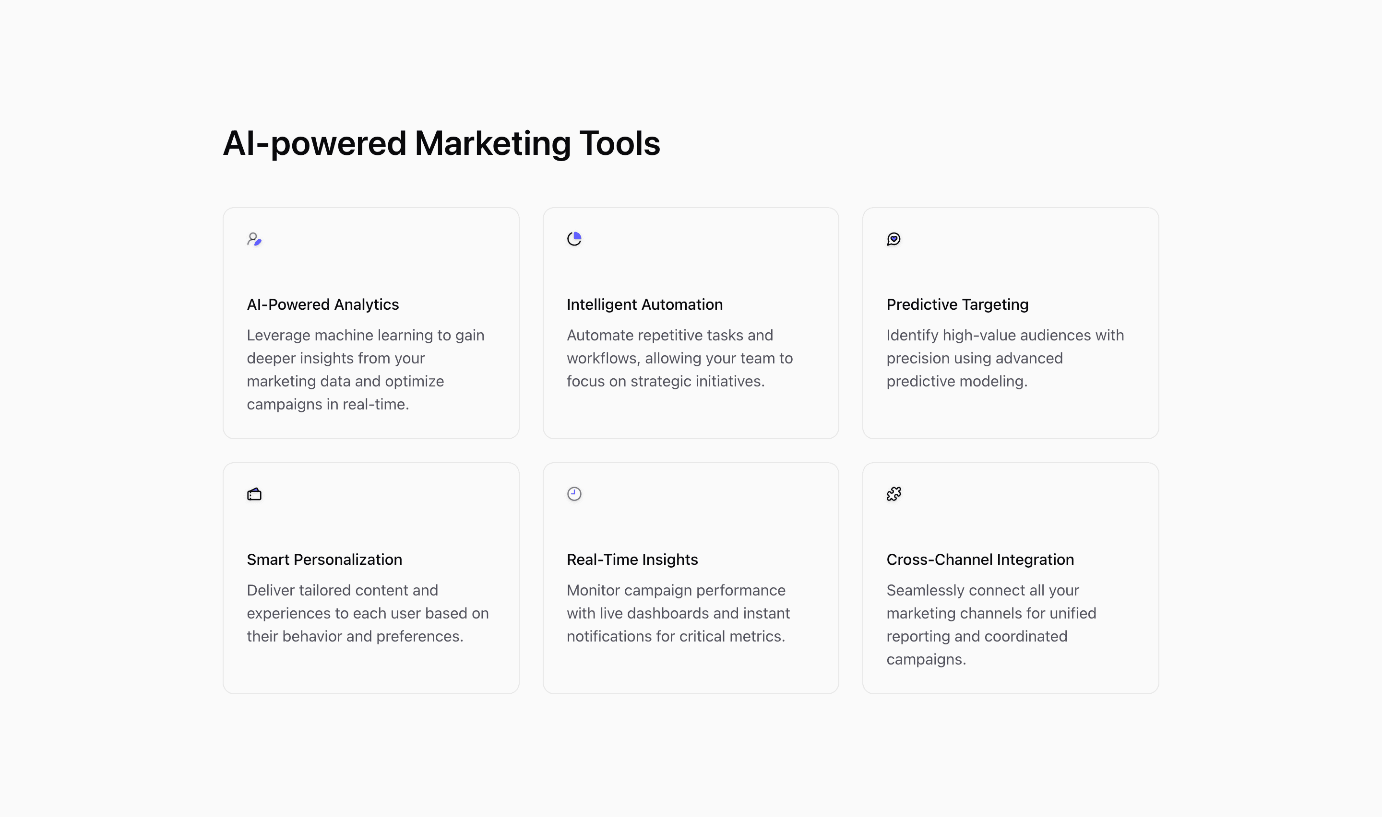The width and height of the screenshot is (1382, 817).
Task: Click the heart chat bubble icon
Action: (894, 239)
